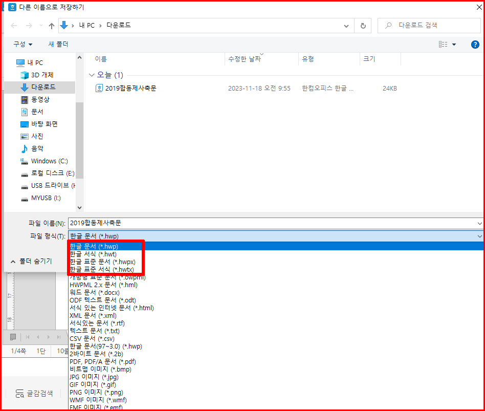Open 동영상 folder in sidebar
The height and width of the screenshot is (411, 485).
[x=35, y=100]
